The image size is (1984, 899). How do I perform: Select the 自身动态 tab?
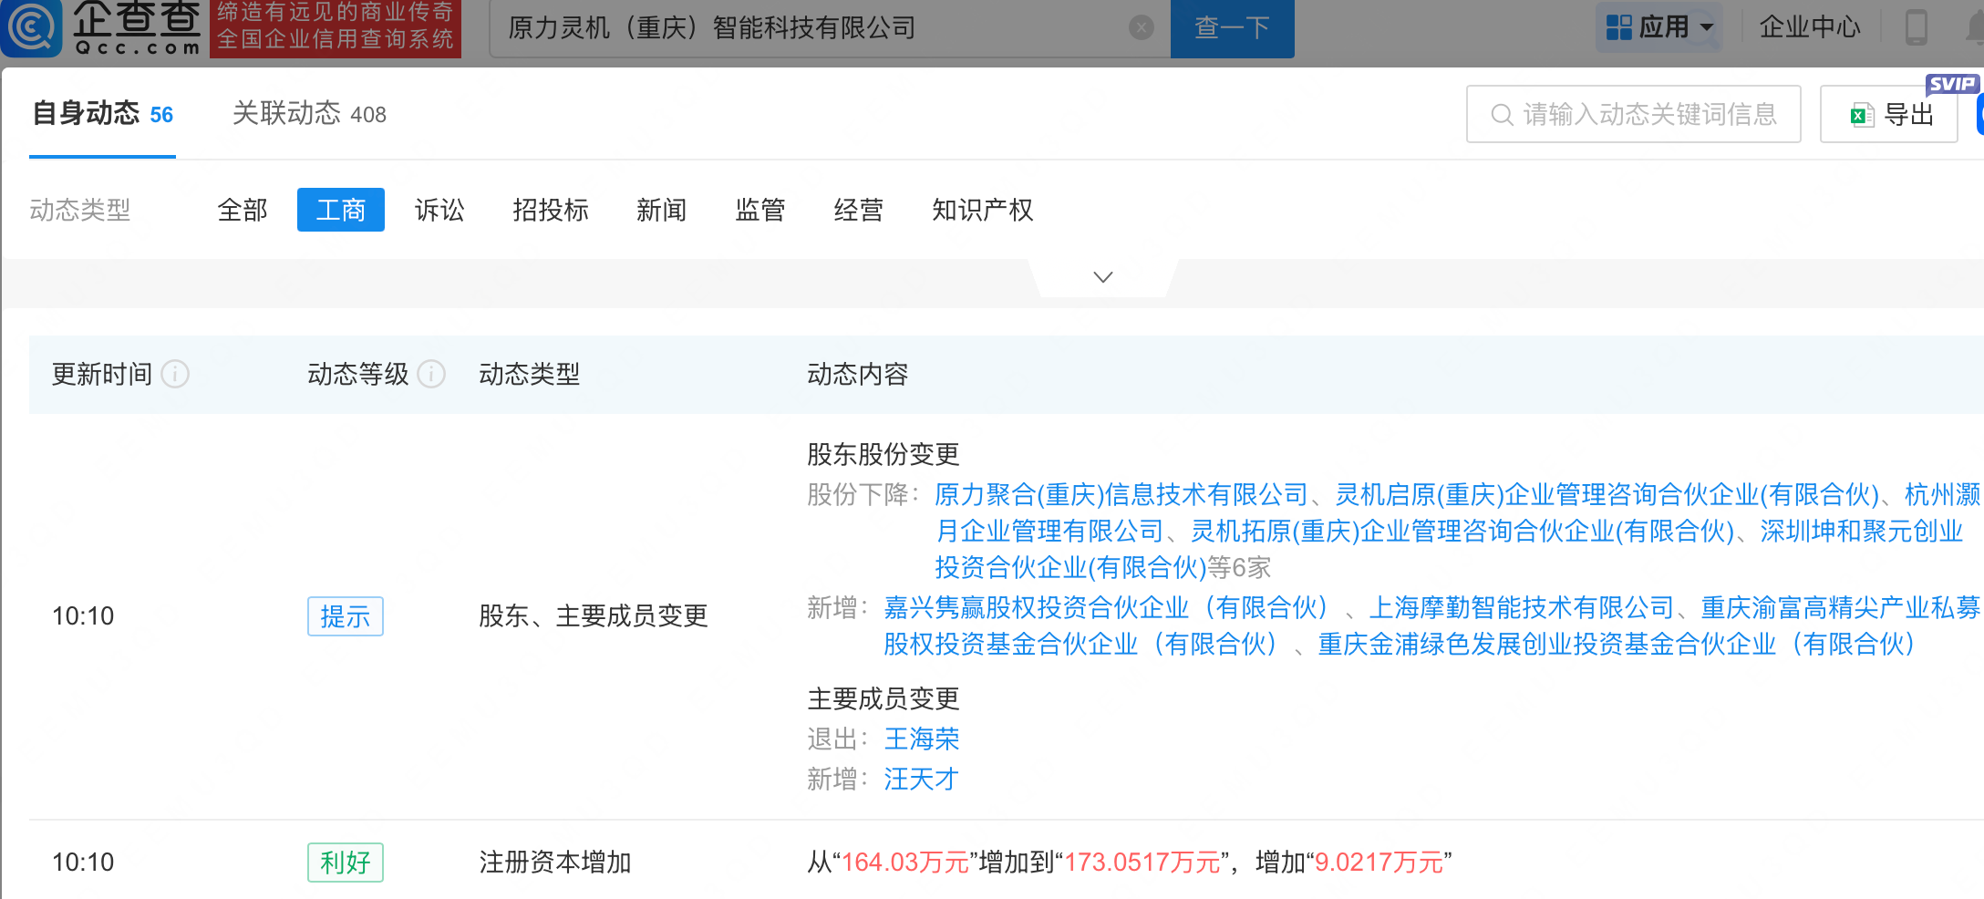pos(102,114)
